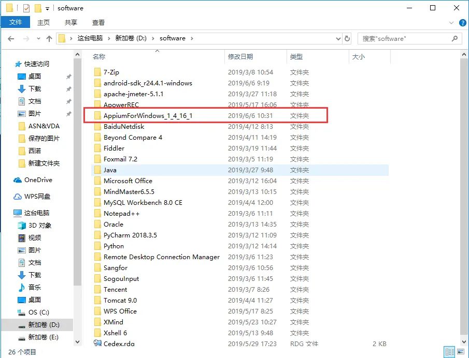Switch to the 查看 ribbon tab
Screen dimensions: 469x358
[98, 22]
